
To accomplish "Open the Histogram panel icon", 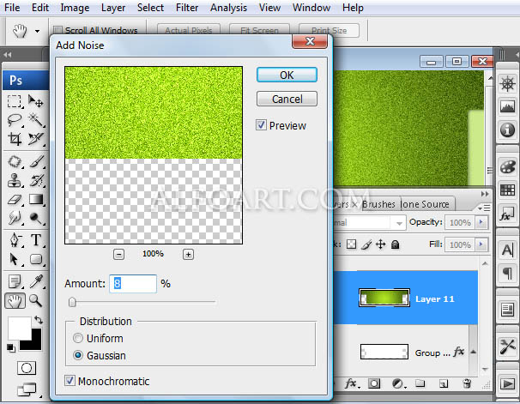I will tap(507, 106).
